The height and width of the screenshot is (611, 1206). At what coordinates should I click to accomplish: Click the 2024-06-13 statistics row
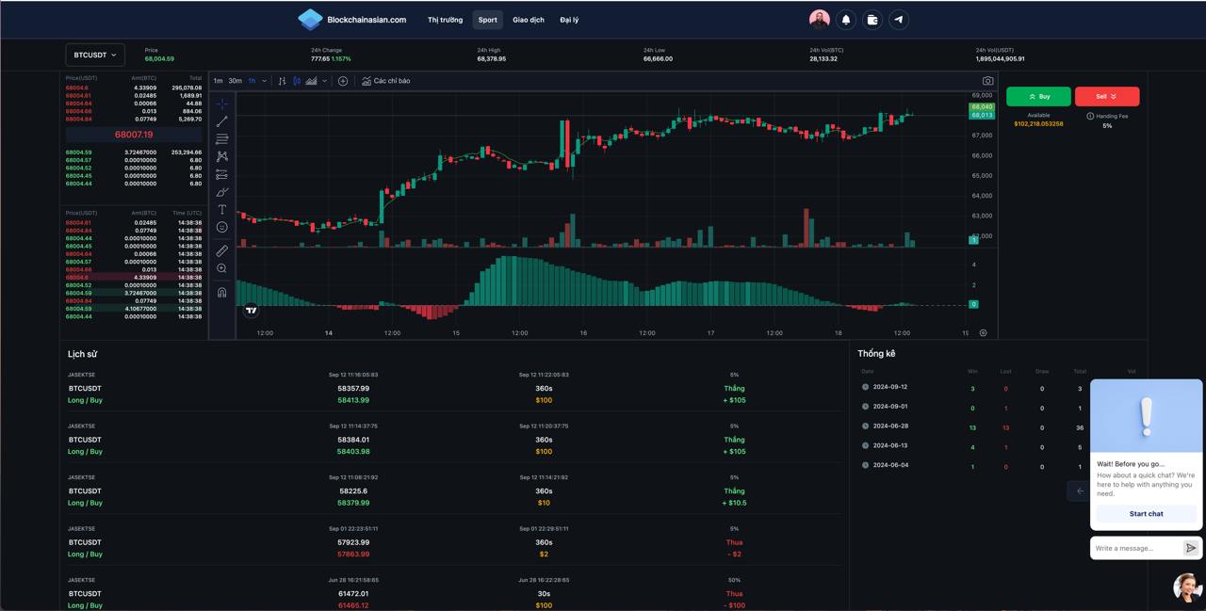click(x=1001, y=445)
